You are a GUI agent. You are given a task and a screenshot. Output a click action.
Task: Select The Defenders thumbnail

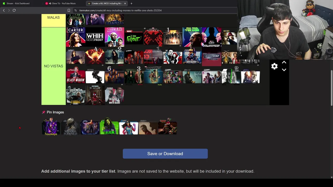point(192,56)
